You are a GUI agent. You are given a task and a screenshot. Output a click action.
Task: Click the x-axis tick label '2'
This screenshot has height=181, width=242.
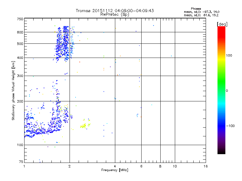coord(70,166)
